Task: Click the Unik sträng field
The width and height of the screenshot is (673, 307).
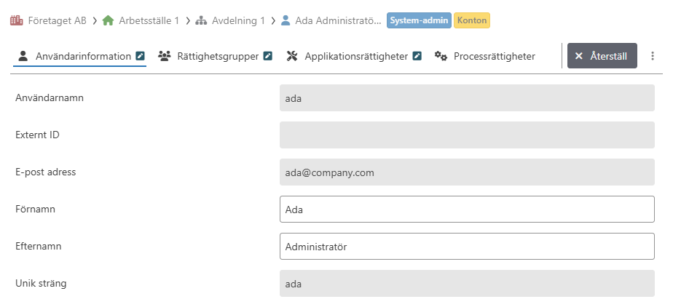Action: click(x=467, y=284)
